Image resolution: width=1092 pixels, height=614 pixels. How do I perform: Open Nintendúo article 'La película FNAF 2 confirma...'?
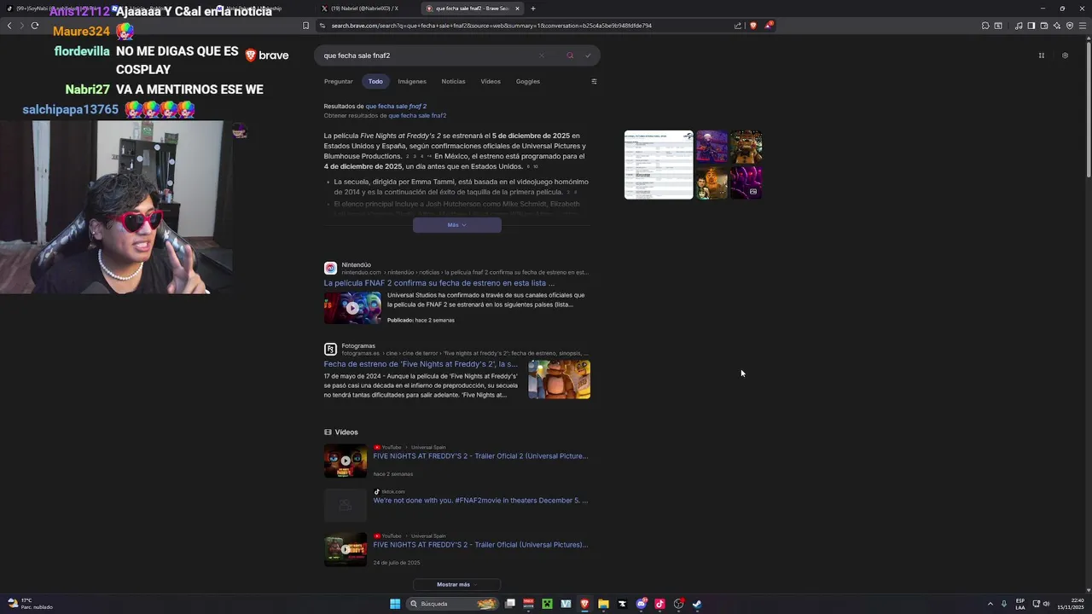[439, 283]
